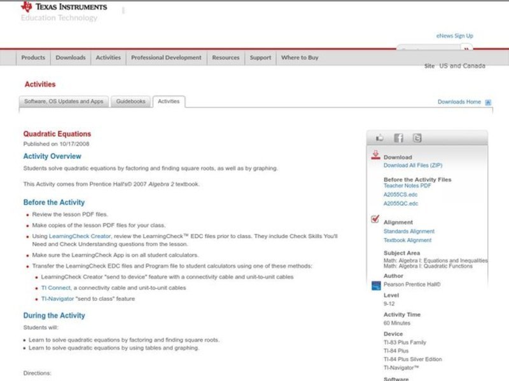Share the activity via Twitter icon
509x381 pixels.
pos(417,138)
